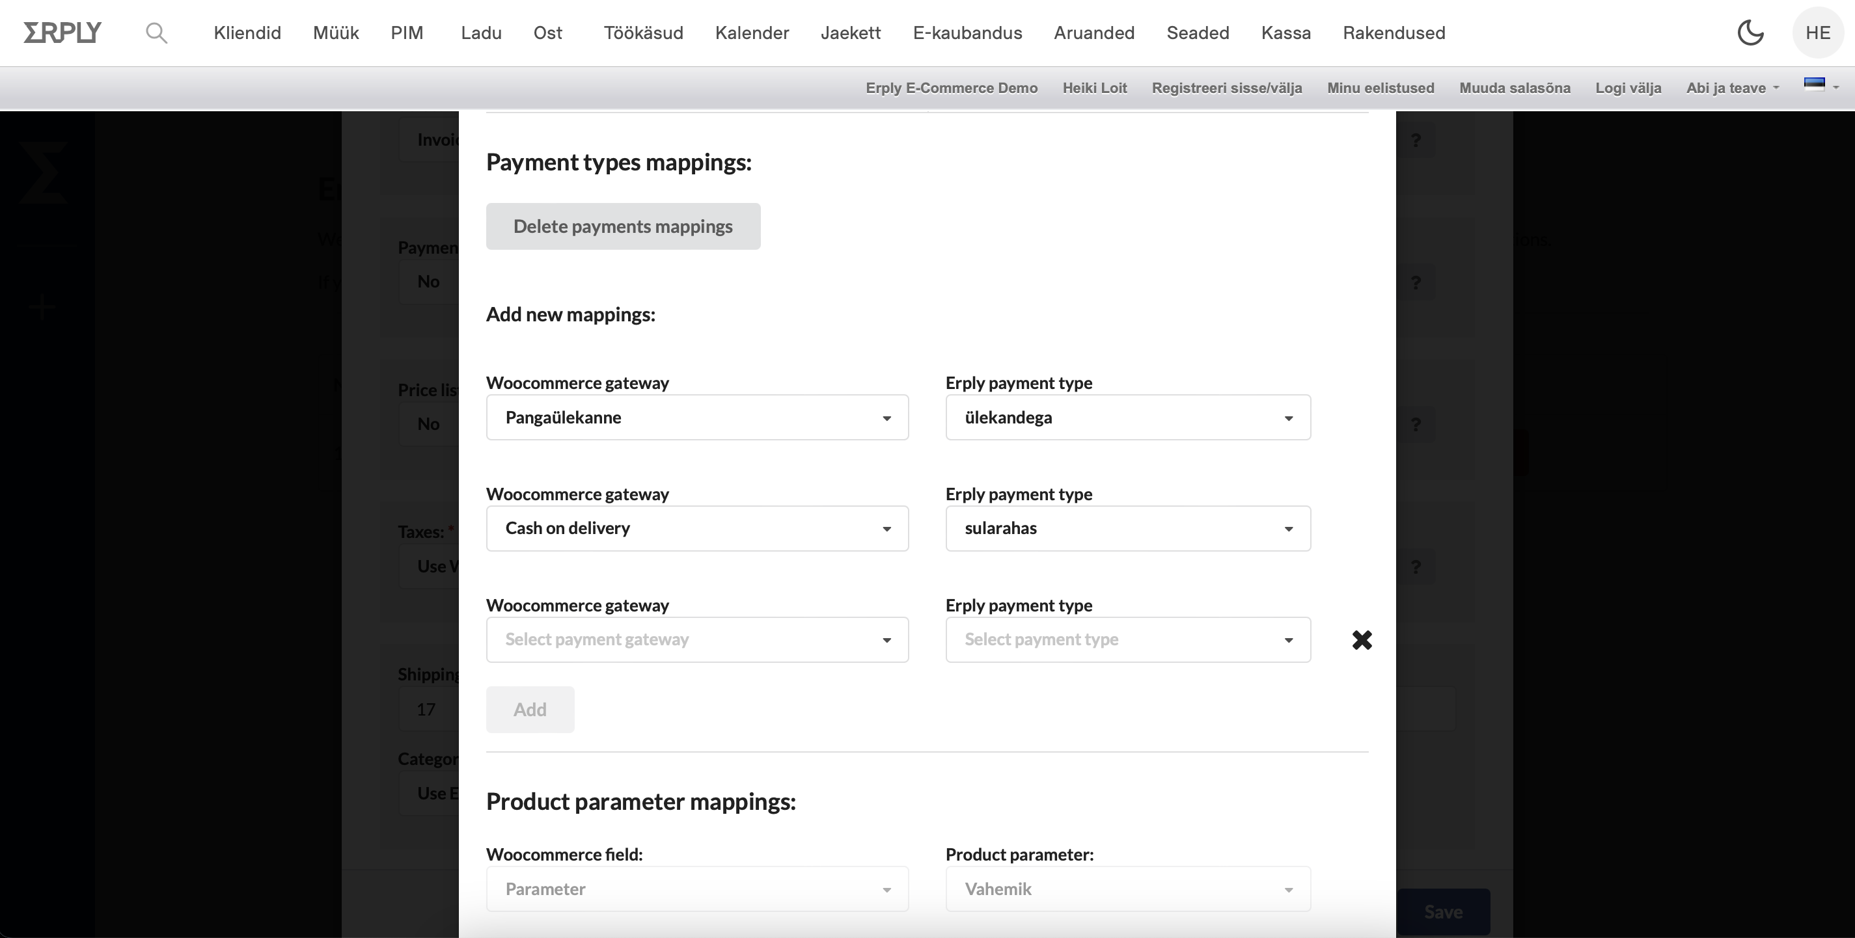
Task: Open Minu eelistused
Action: [x=1381, y=88]
